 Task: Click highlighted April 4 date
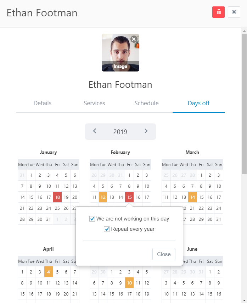tap(49, 272)
